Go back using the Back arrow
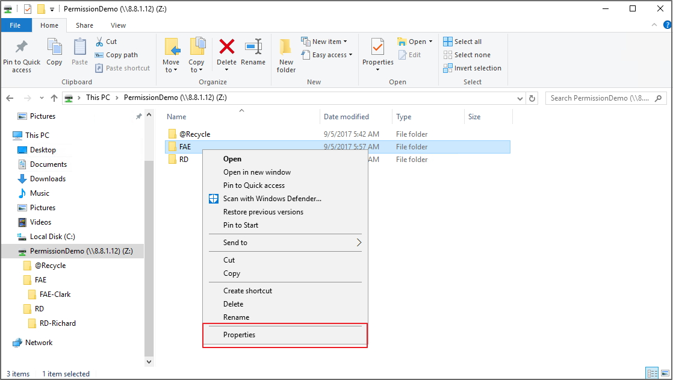 [10, 98]
